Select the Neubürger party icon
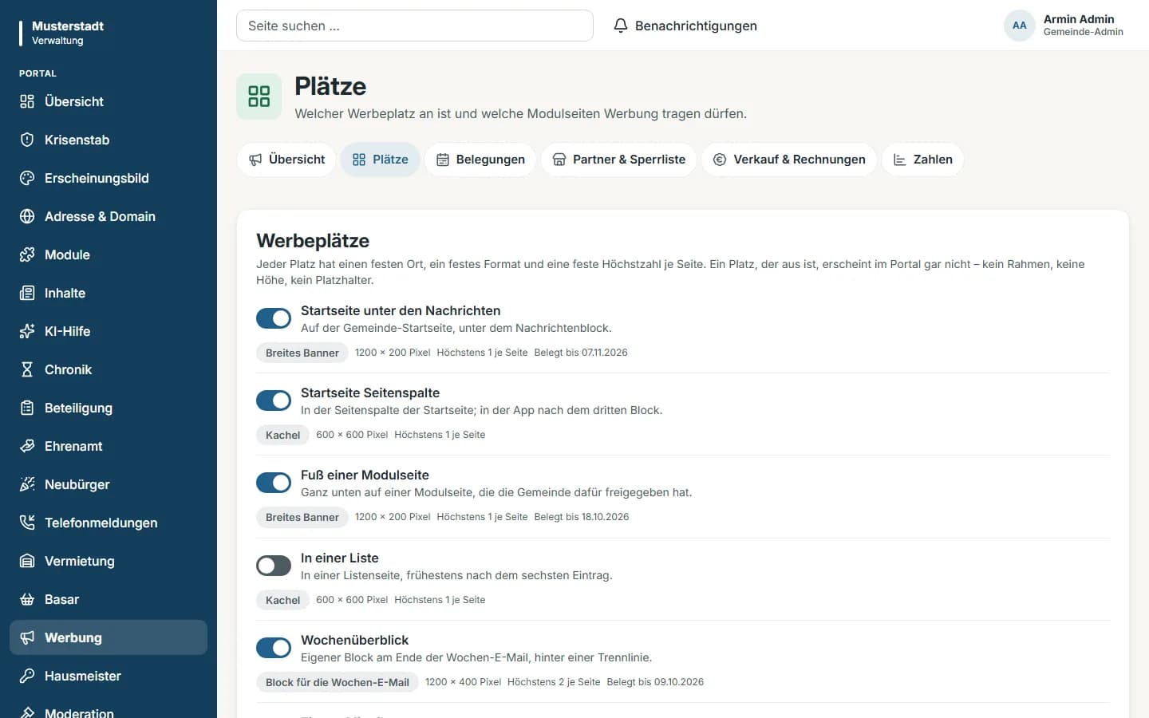The image size is (1149, 718). click(x=27, y=484)
